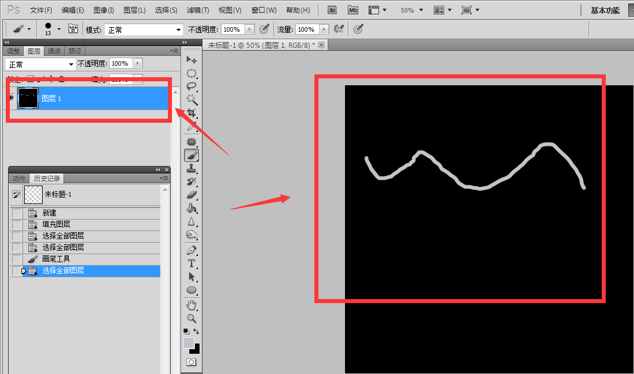Select the Sponge/Dodge tool
The width and height of the screenshot is (634, 374).
click(x=192, y=235)
